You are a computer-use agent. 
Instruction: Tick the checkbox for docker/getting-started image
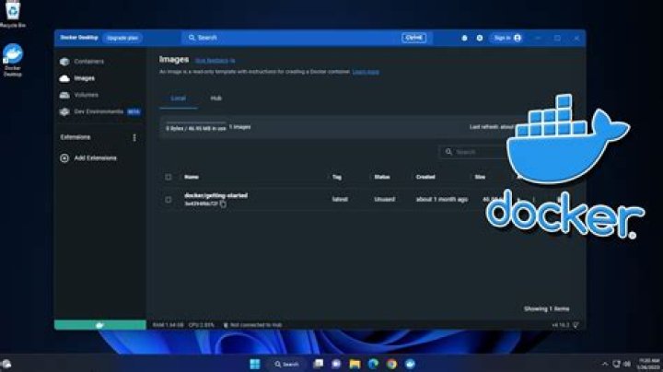[169, 199]
